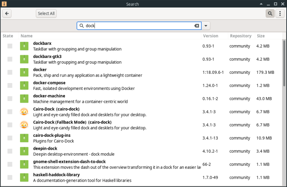Select deepin-dock state checkbox
Screen dimensions: 287x187
pyautogui.click(x=10, y=151)
